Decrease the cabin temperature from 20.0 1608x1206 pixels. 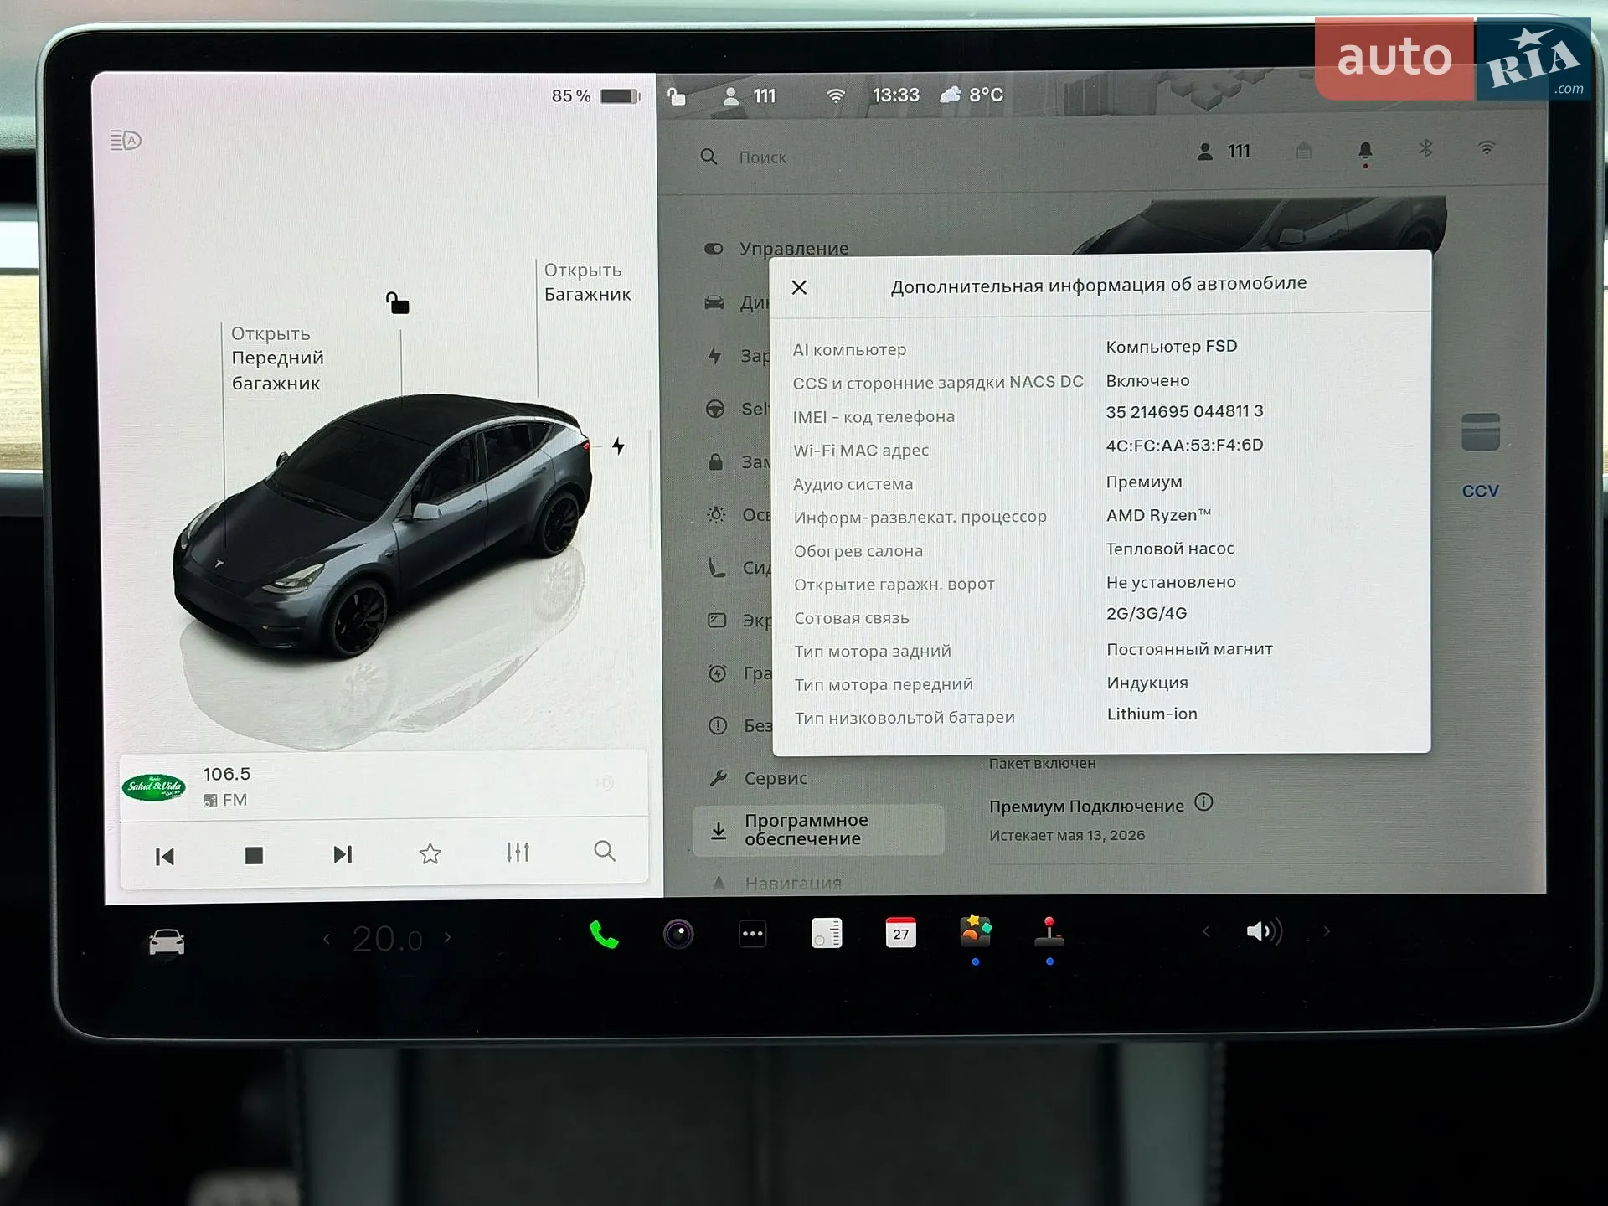tap(327, 939)
